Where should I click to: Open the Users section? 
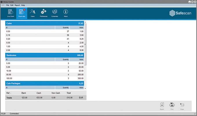click(x=32, y=13)
